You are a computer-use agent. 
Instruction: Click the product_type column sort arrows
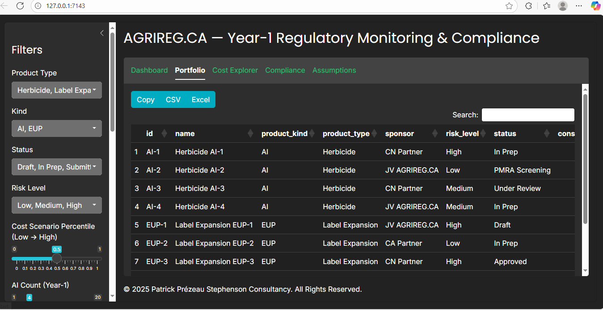click(374, 133)
